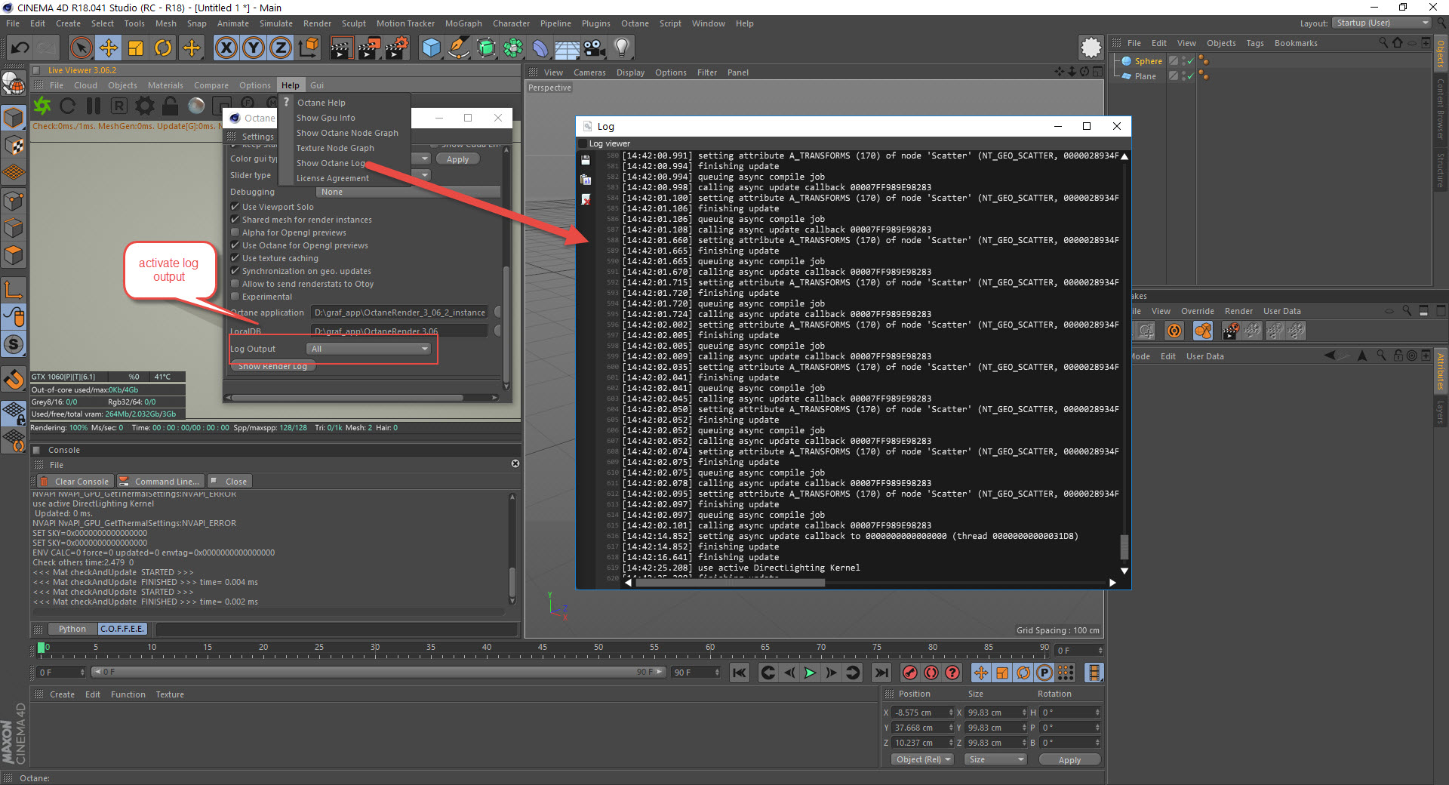Open the Cameras menu in viewport

tap(589, 72)
